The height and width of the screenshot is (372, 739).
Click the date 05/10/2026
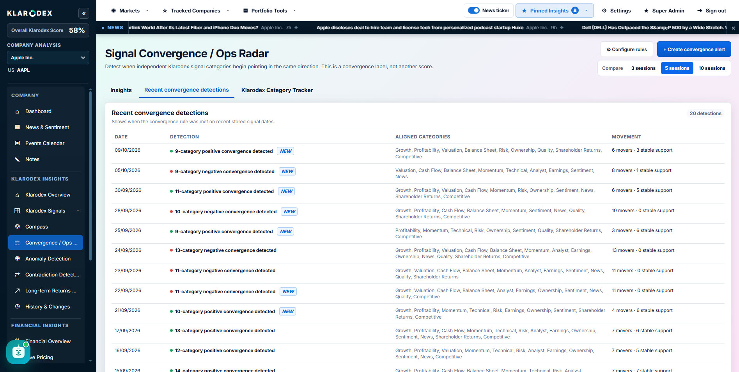(128, 170)
